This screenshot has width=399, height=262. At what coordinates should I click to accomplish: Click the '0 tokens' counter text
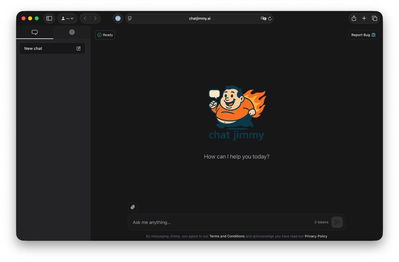pos(321,222)
